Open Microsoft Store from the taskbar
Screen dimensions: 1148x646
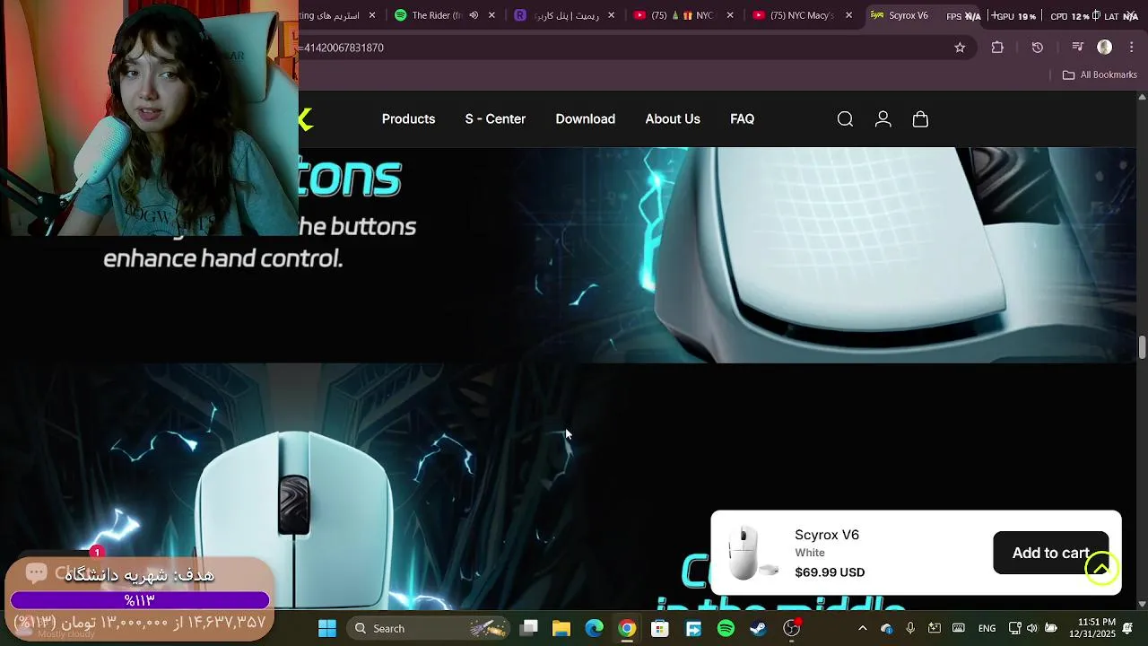[x=660, y=628]
